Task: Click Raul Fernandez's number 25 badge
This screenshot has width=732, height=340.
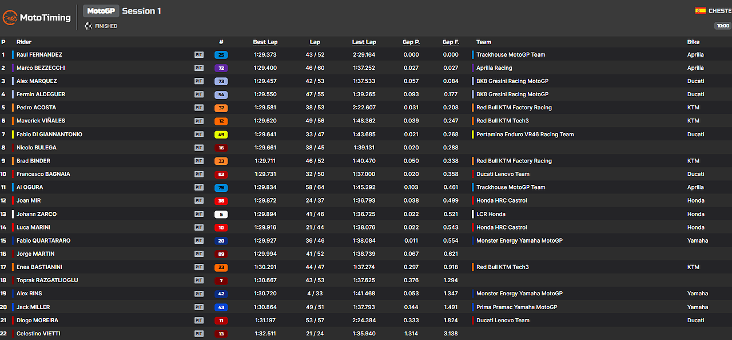Action: 221,54
